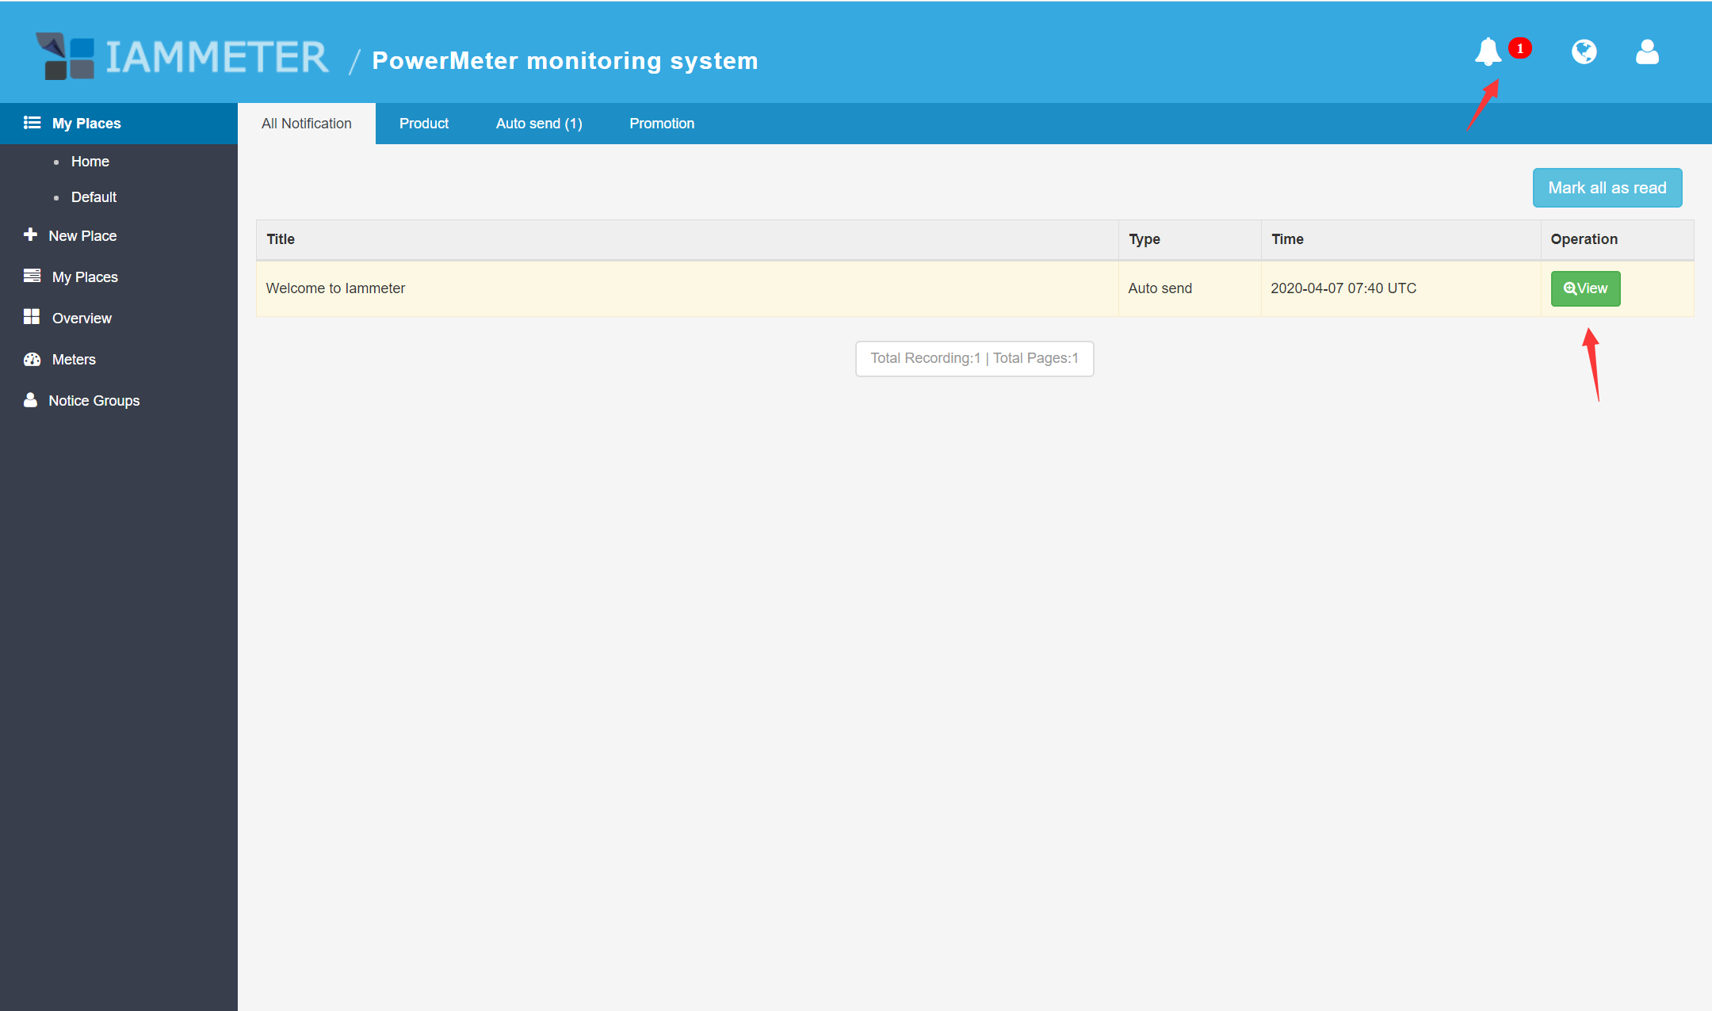
Task: Open the Home place in sidebar
Action: click(x=90, y=162)
